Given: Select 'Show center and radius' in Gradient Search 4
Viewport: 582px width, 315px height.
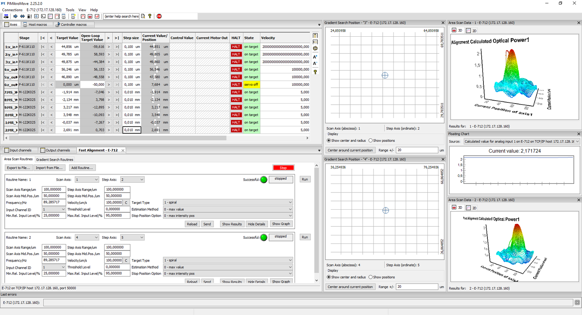Looking at the screenshot, I should coord(329,277).
